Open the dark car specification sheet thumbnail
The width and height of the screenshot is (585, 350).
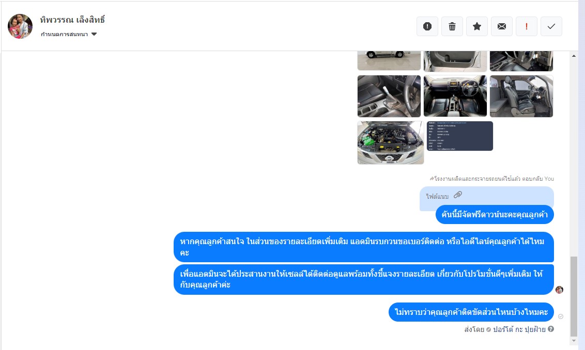[x=459, y=136]
